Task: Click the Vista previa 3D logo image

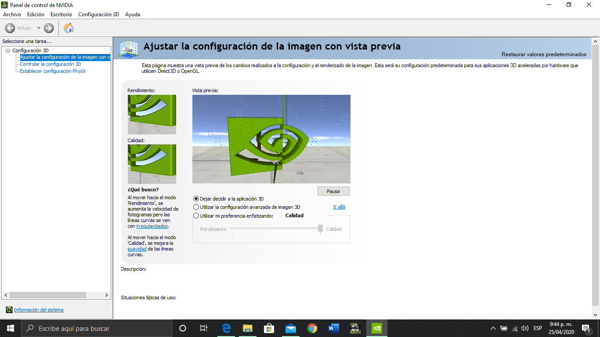Action: 271,139
